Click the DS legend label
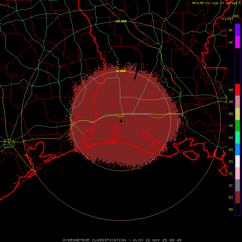242x242 pixels. [x=231, y=161]
